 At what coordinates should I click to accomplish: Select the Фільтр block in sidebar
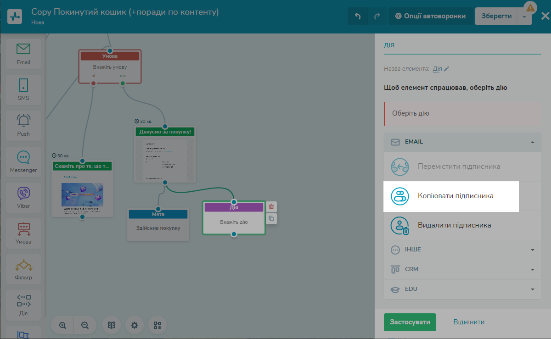[23, 270]
